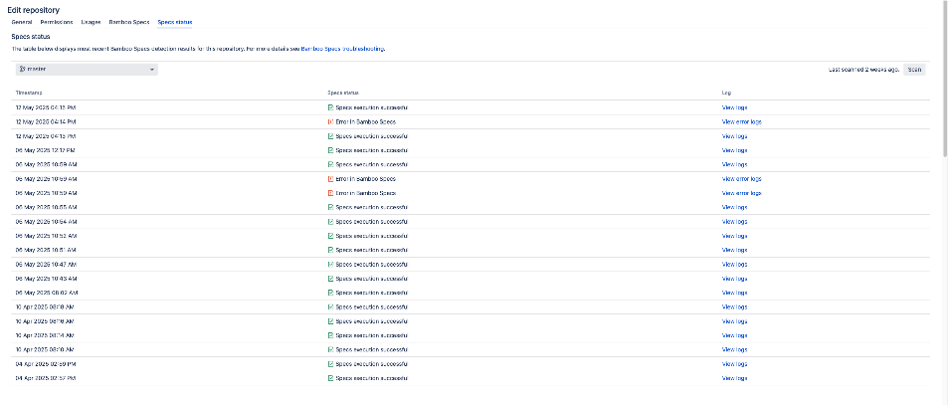Image resolution: width=948 pixels, height=405 pixels.
Task: Click success icon in 06 May 10:43 AM row
Action: click(x=330, y=279)
